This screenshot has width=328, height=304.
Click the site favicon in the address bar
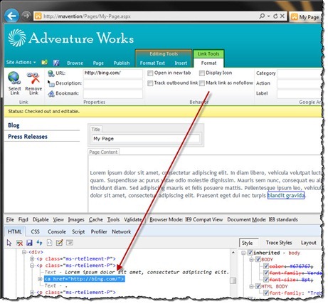click(38, 16)
